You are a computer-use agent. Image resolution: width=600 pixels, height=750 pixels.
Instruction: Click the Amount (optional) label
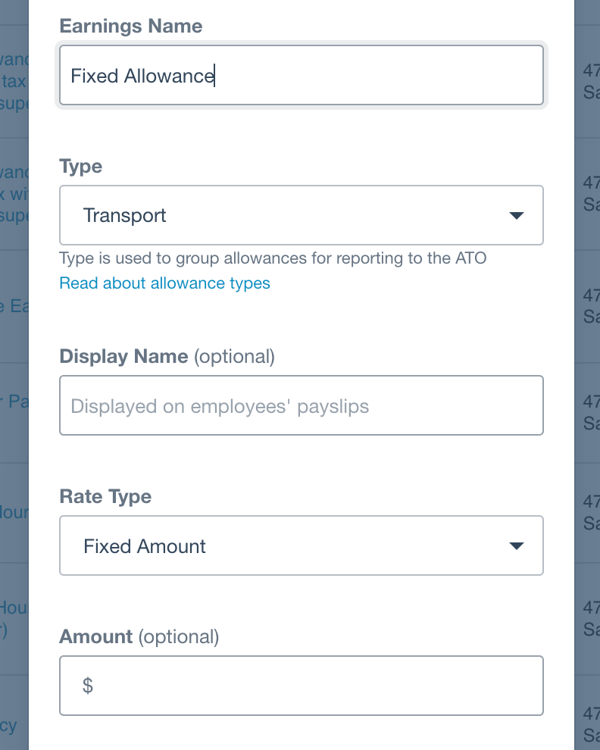(139, 637)
